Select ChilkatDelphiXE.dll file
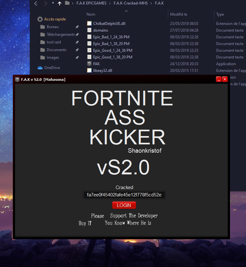Screen dimensions: 246x267 109,24
